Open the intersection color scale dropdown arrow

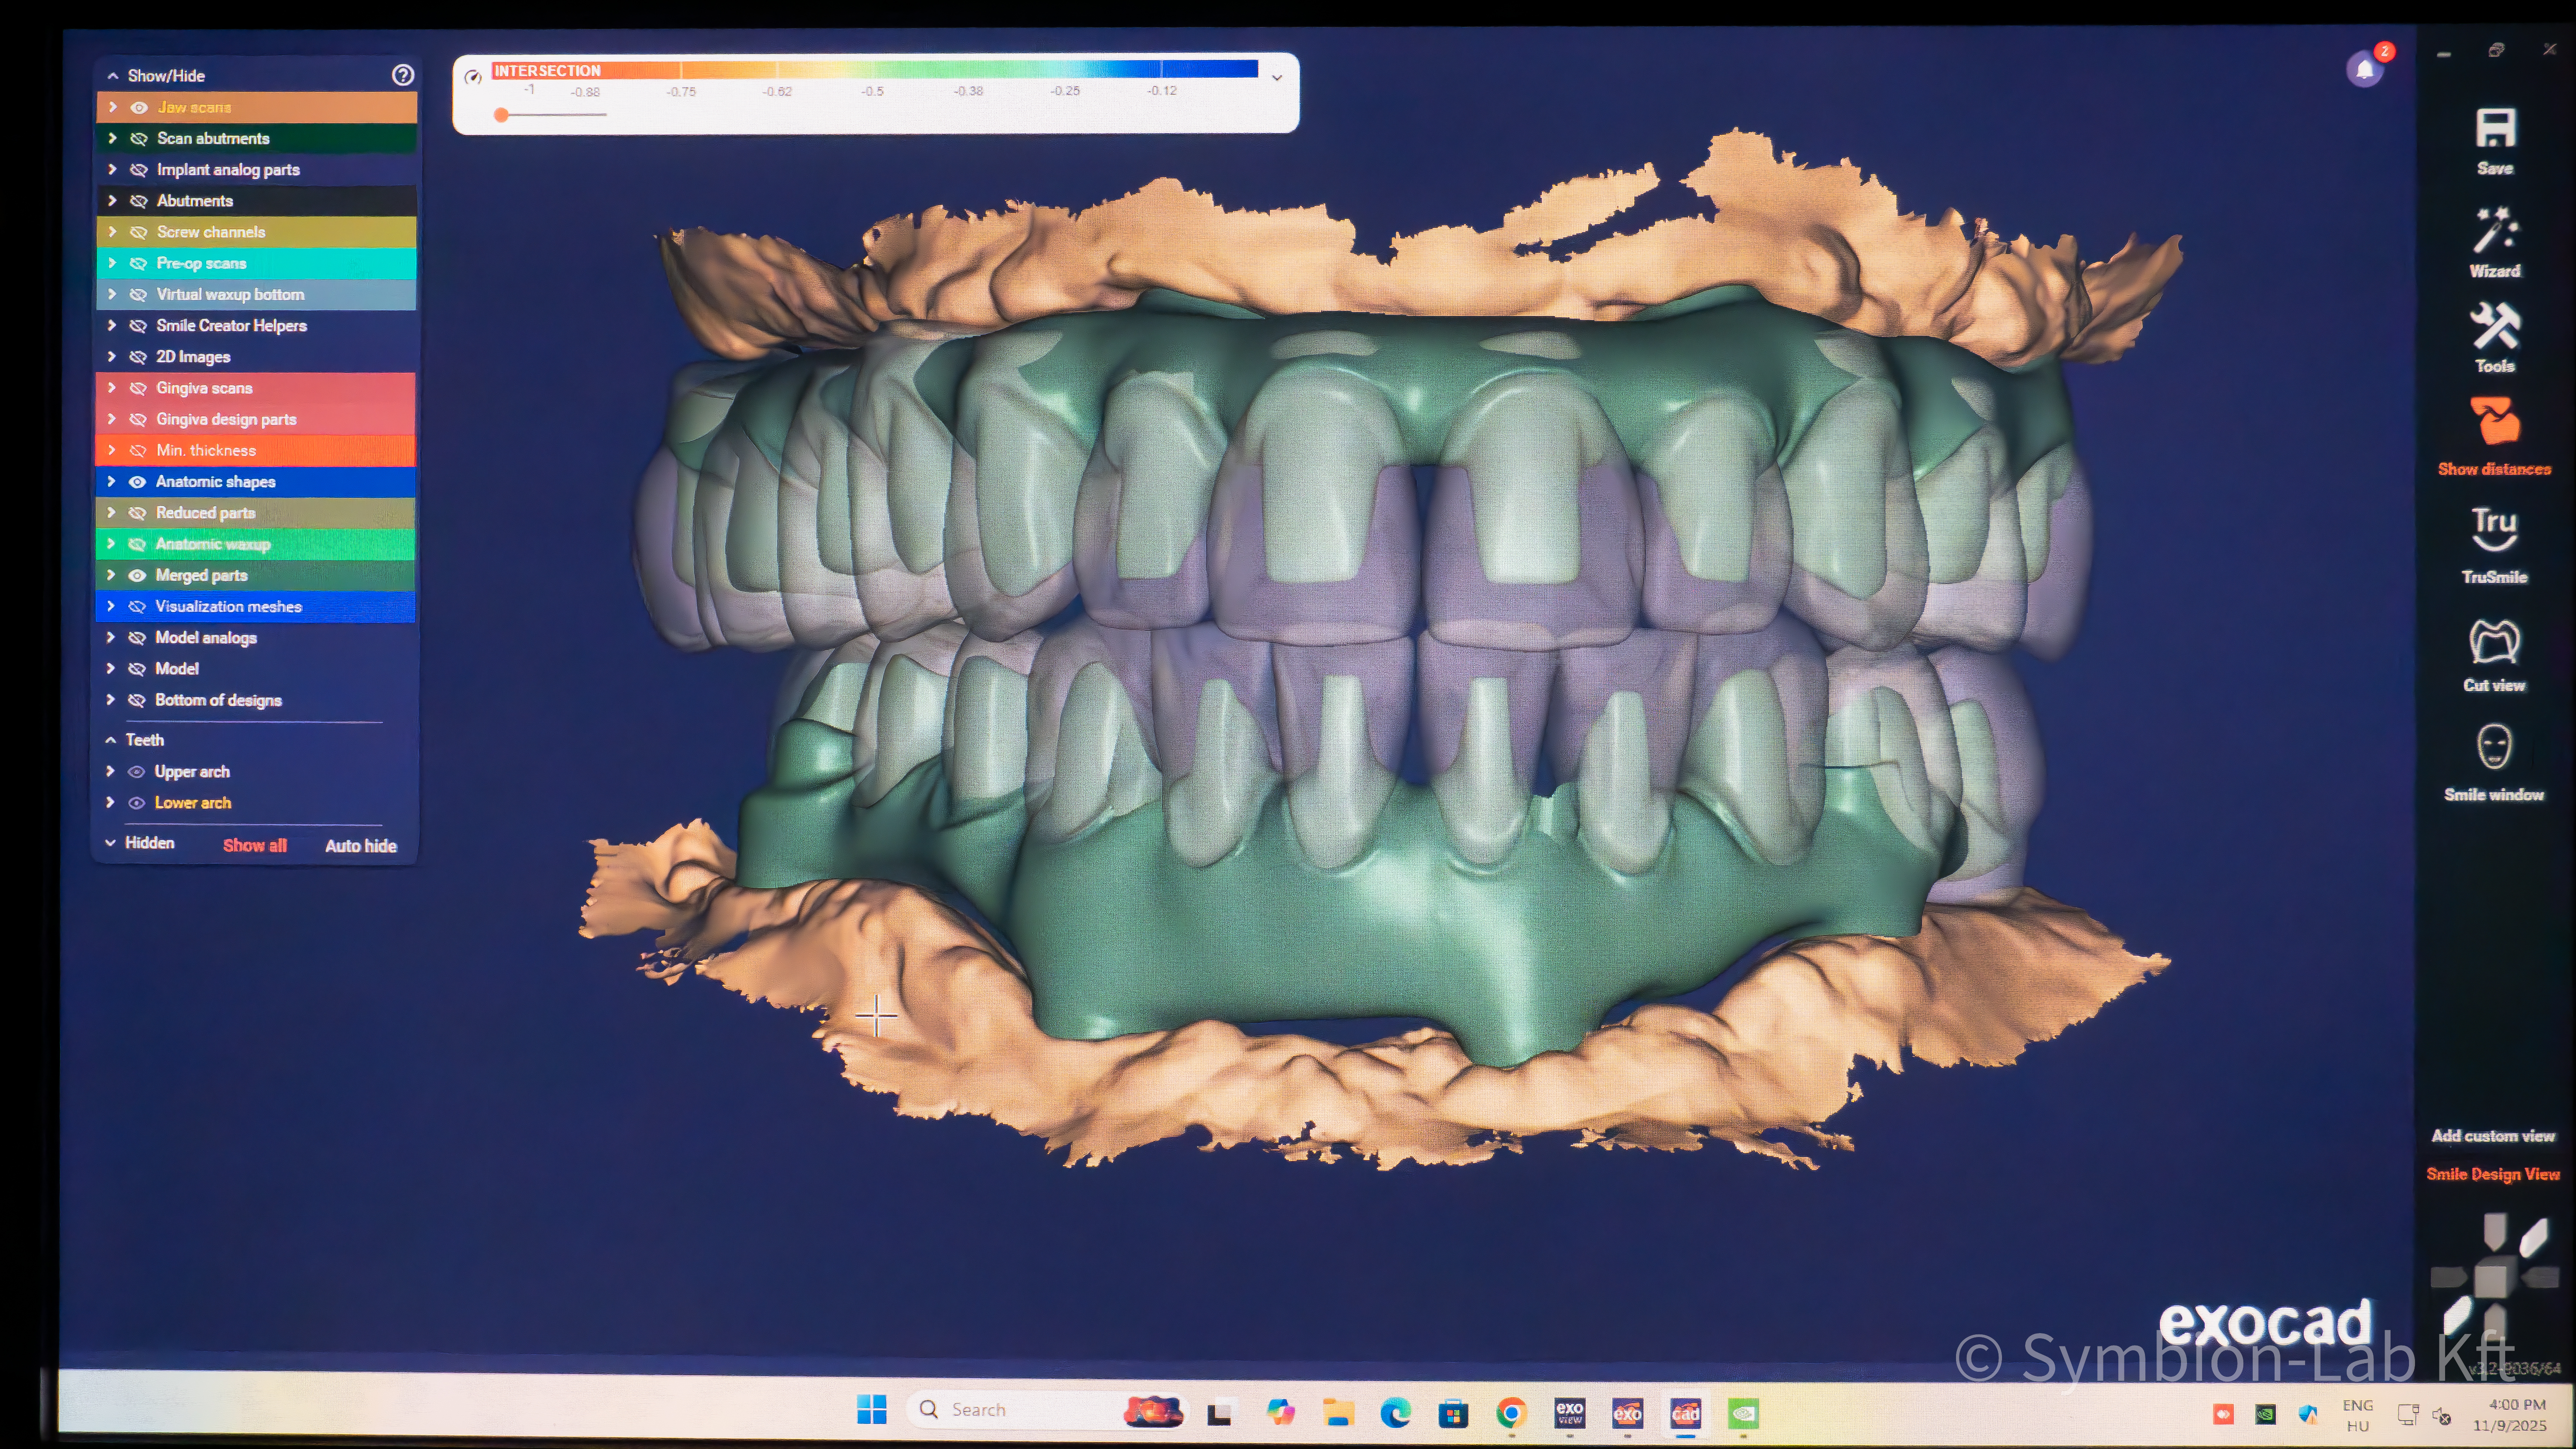(x=1277, y=78)
